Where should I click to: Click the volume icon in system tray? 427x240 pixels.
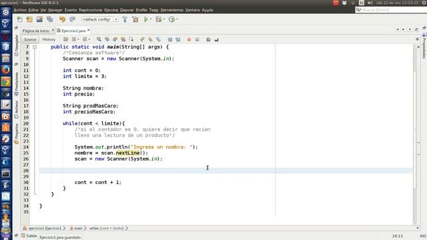pos(370,3)
